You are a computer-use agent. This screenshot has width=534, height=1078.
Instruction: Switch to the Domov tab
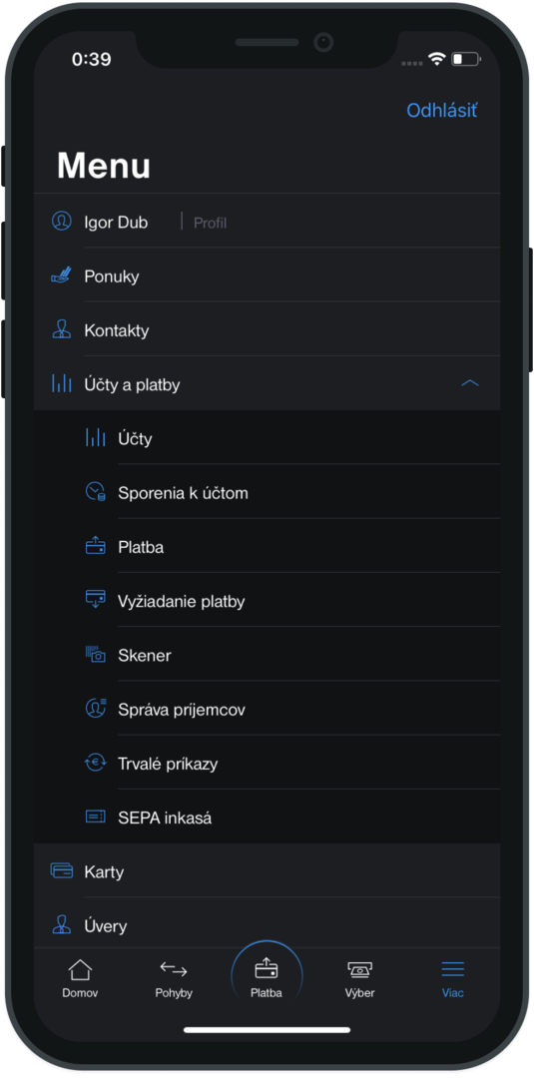[x=81, y=979]
